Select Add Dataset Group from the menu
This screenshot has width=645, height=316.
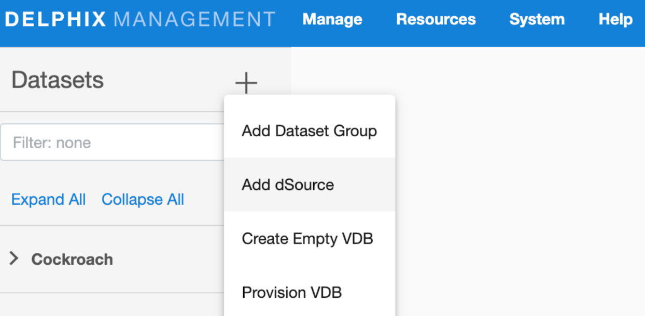click(x=309, y=131)
